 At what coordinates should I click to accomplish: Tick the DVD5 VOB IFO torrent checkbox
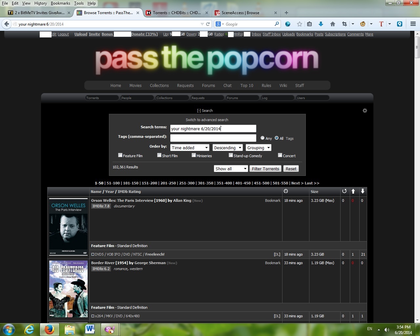(x=93, y=254)
